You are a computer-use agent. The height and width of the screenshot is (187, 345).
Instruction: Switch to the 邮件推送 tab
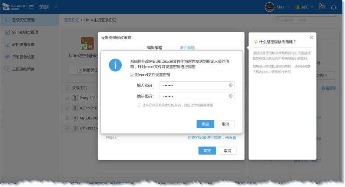coord(187,48)
